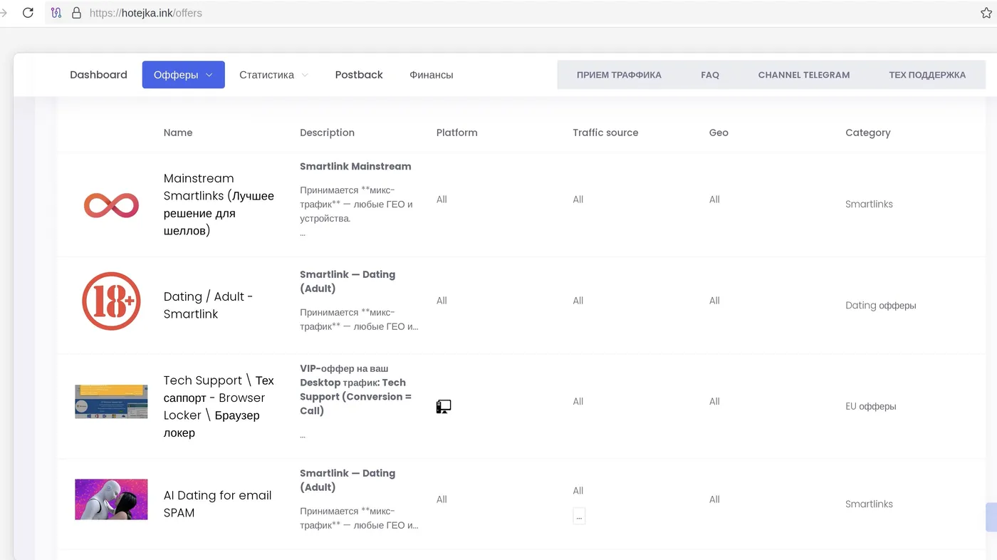Click the tracking protection icon in address bar
997x560 pixels.
point(57,13)
